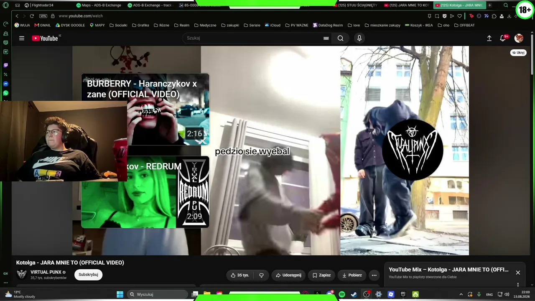Search open tabs with the magnifier icon
The width and height of the screenshot is (535, 301).
point(506,5)
